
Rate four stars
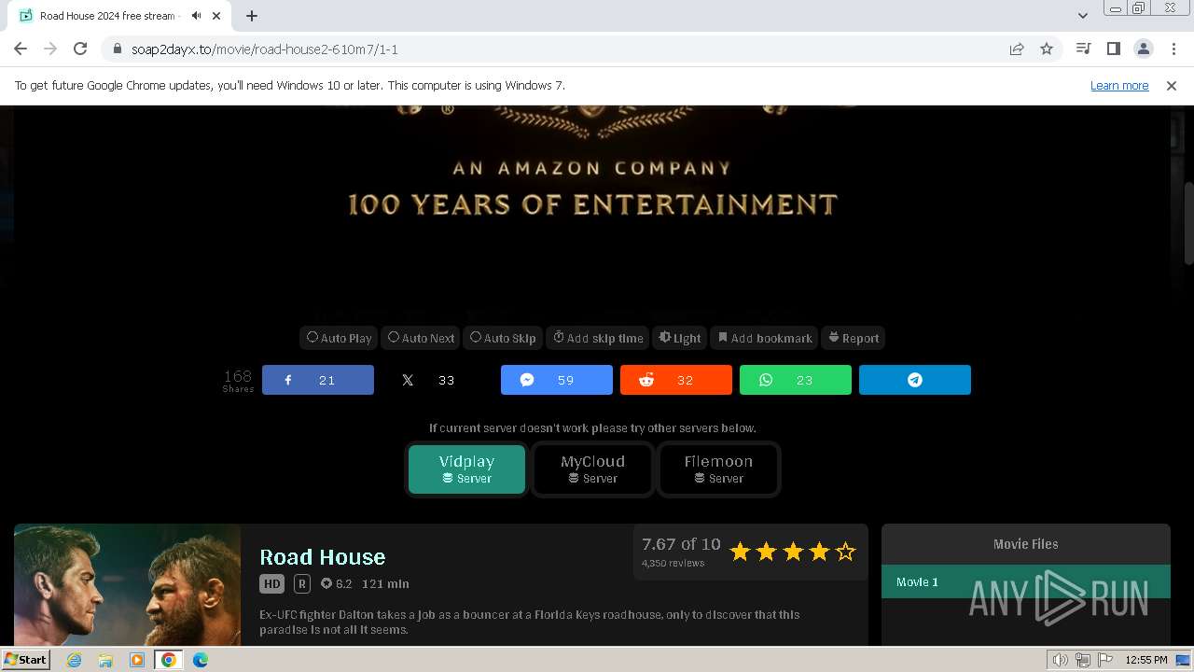tap(819, 552)
